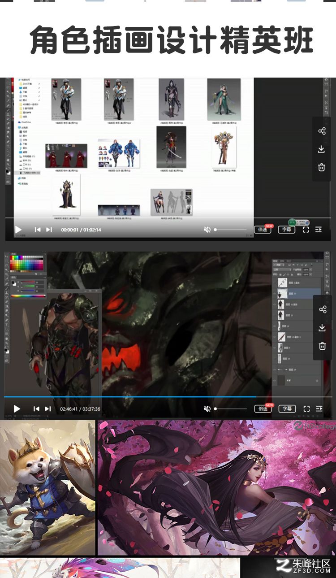Unmute the upper video (01:02:14 length)

tap(207, 230)
